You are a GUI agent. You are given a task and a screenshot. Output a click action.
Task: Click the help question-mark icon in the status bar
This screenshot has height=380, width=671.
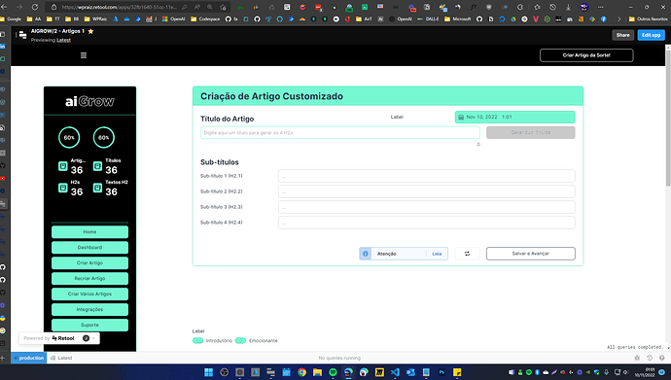(x=662, y=358)
